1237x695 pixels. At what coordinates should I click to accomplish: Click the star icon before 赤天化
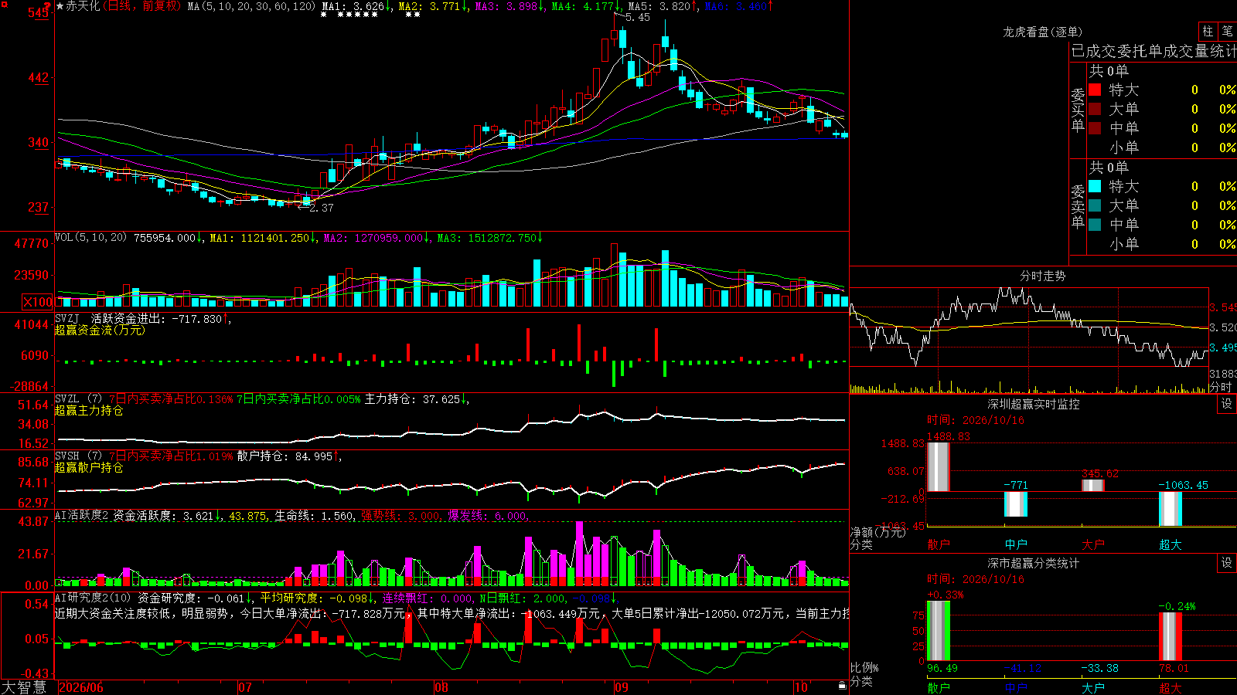[x=60, y=6]
